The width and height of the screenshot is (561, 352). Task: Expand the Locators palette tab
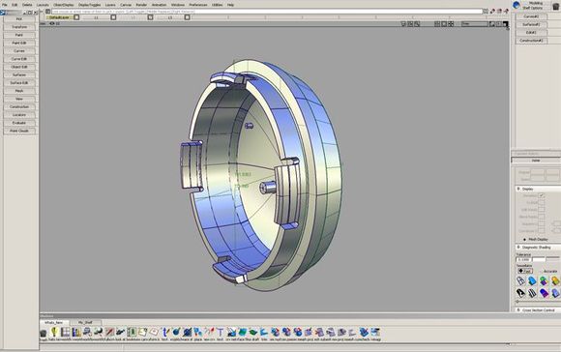[19, 115]
